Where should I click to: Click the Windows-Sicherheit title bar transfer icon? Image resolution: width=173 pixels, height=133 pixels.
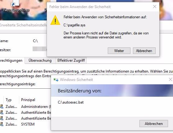(x=56, y=80)
